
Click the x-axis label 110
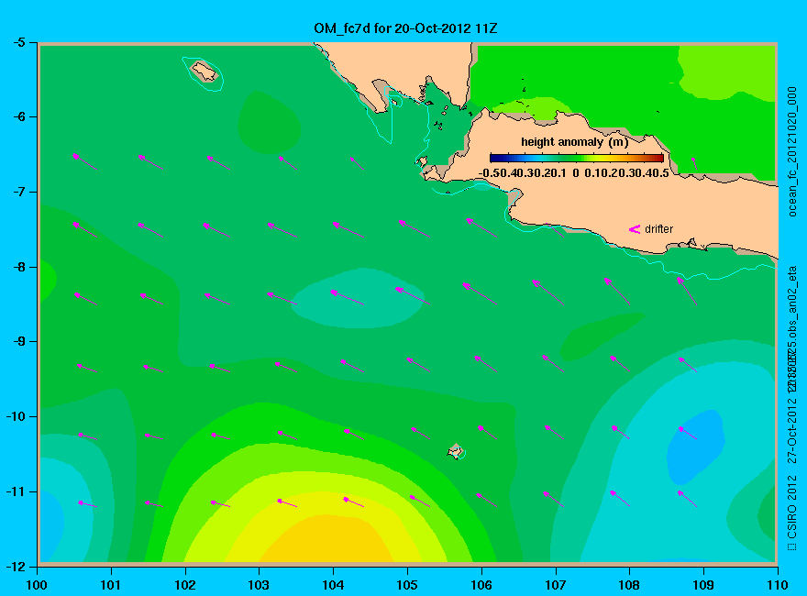pyautogui.click(x=778, y=585)
